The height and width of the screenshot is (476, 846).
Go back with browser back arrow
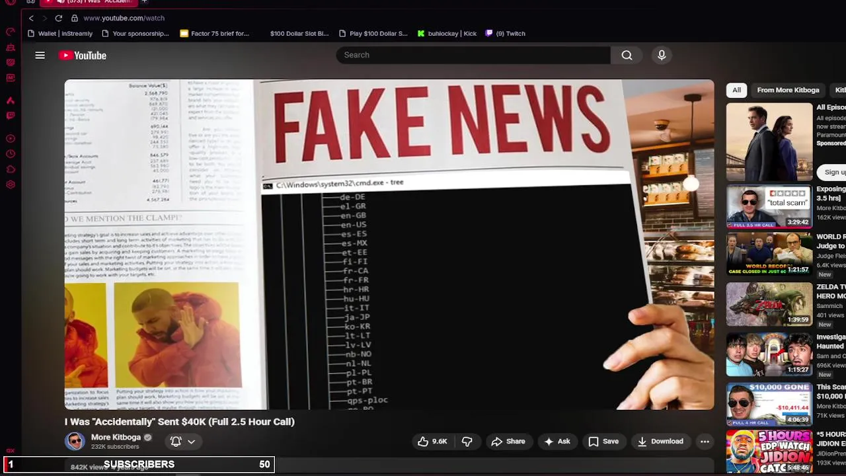click(x=31, y=18)
